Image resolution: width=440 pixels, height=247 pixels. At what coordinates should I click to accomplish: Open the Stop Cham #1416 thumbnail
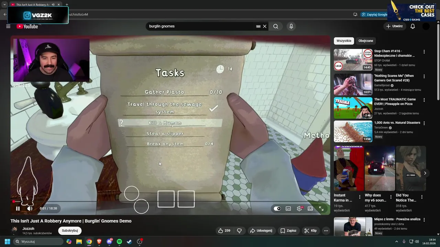point(353,60)
